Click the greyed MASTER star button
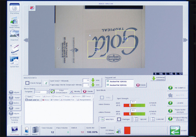This screenshot has height=137, width=196. [x=177, y=95]
